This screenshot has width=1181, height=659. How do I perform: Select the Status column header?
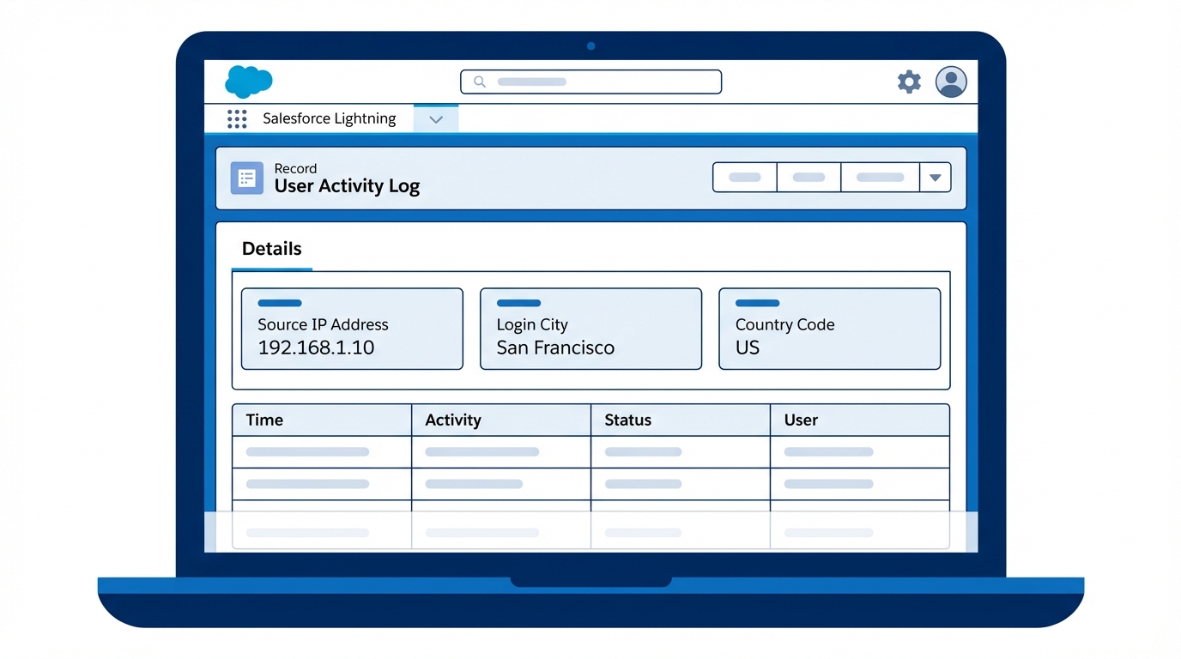(x=627, y=420)
